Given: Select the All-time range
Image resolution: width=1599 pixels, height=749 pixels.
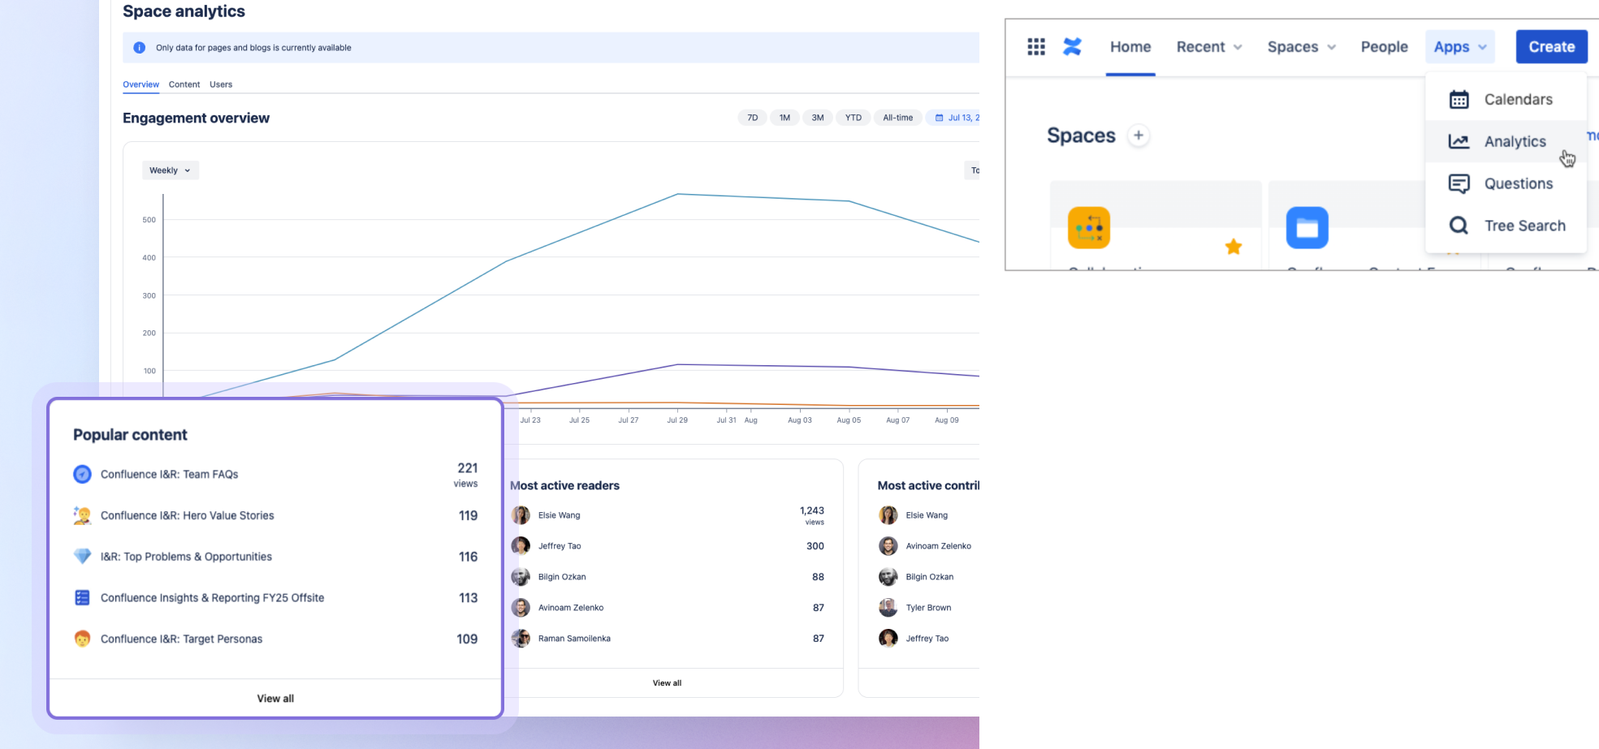Looking at the screenshot, I should [898, 118].
